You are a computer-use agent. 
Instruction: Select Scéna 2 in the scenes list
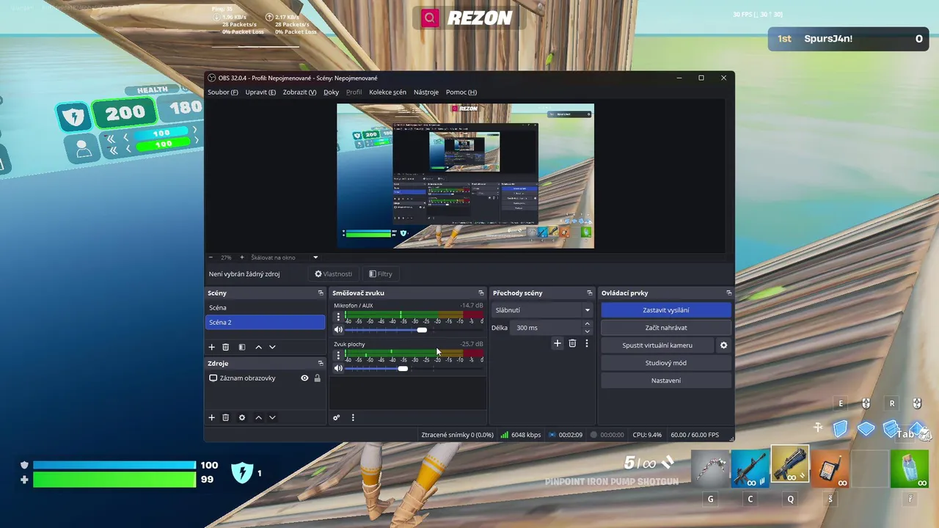[x=265, y=323]
